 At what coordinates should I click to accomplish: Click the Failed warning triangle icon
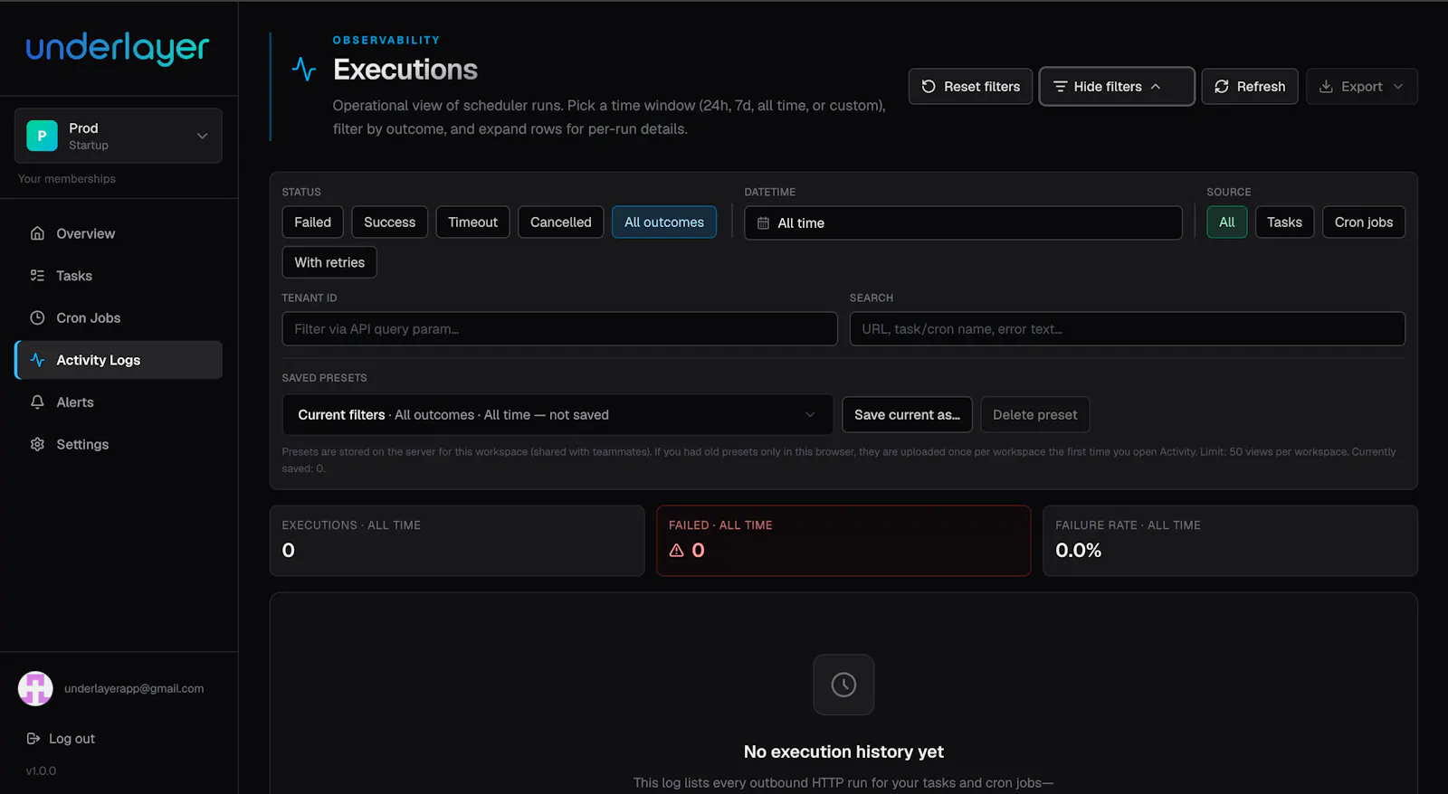pyautogui.click(x=676, y=550)
